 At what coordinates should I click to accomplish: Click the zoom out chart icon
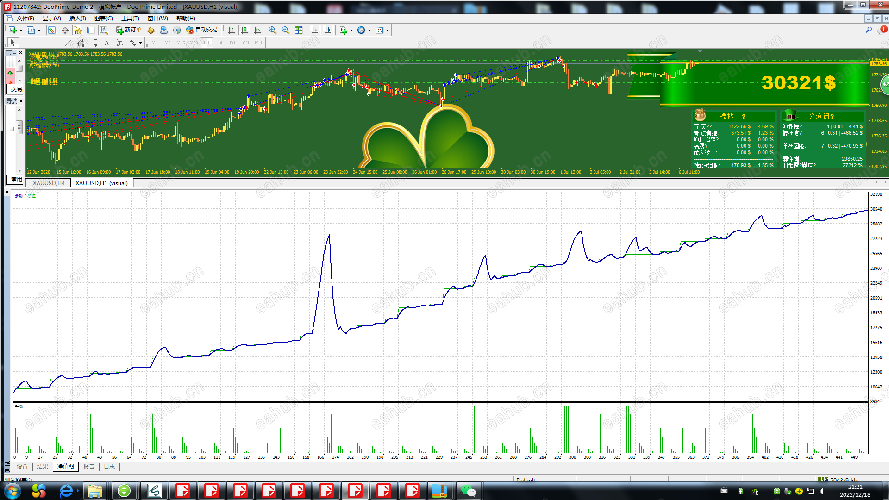point(286,30)
